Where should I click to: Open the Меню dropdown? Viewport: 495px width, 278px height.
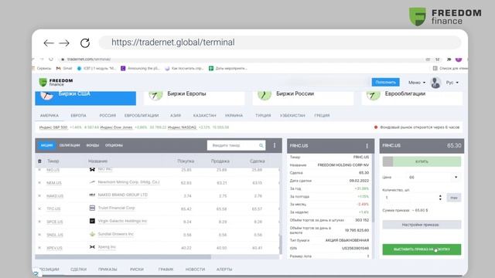(417, 83)
